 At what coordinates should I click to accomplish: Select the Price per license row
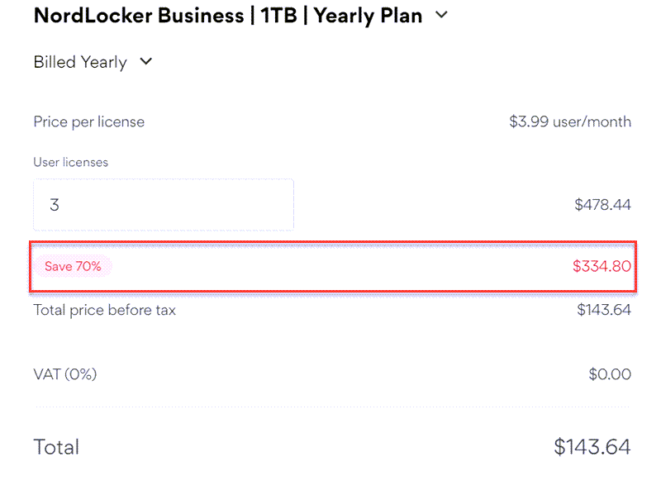point(88,121)
